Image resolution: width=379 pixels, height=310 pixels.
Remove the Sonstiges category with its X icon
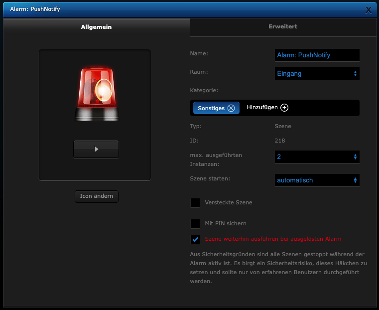point(231,108)
